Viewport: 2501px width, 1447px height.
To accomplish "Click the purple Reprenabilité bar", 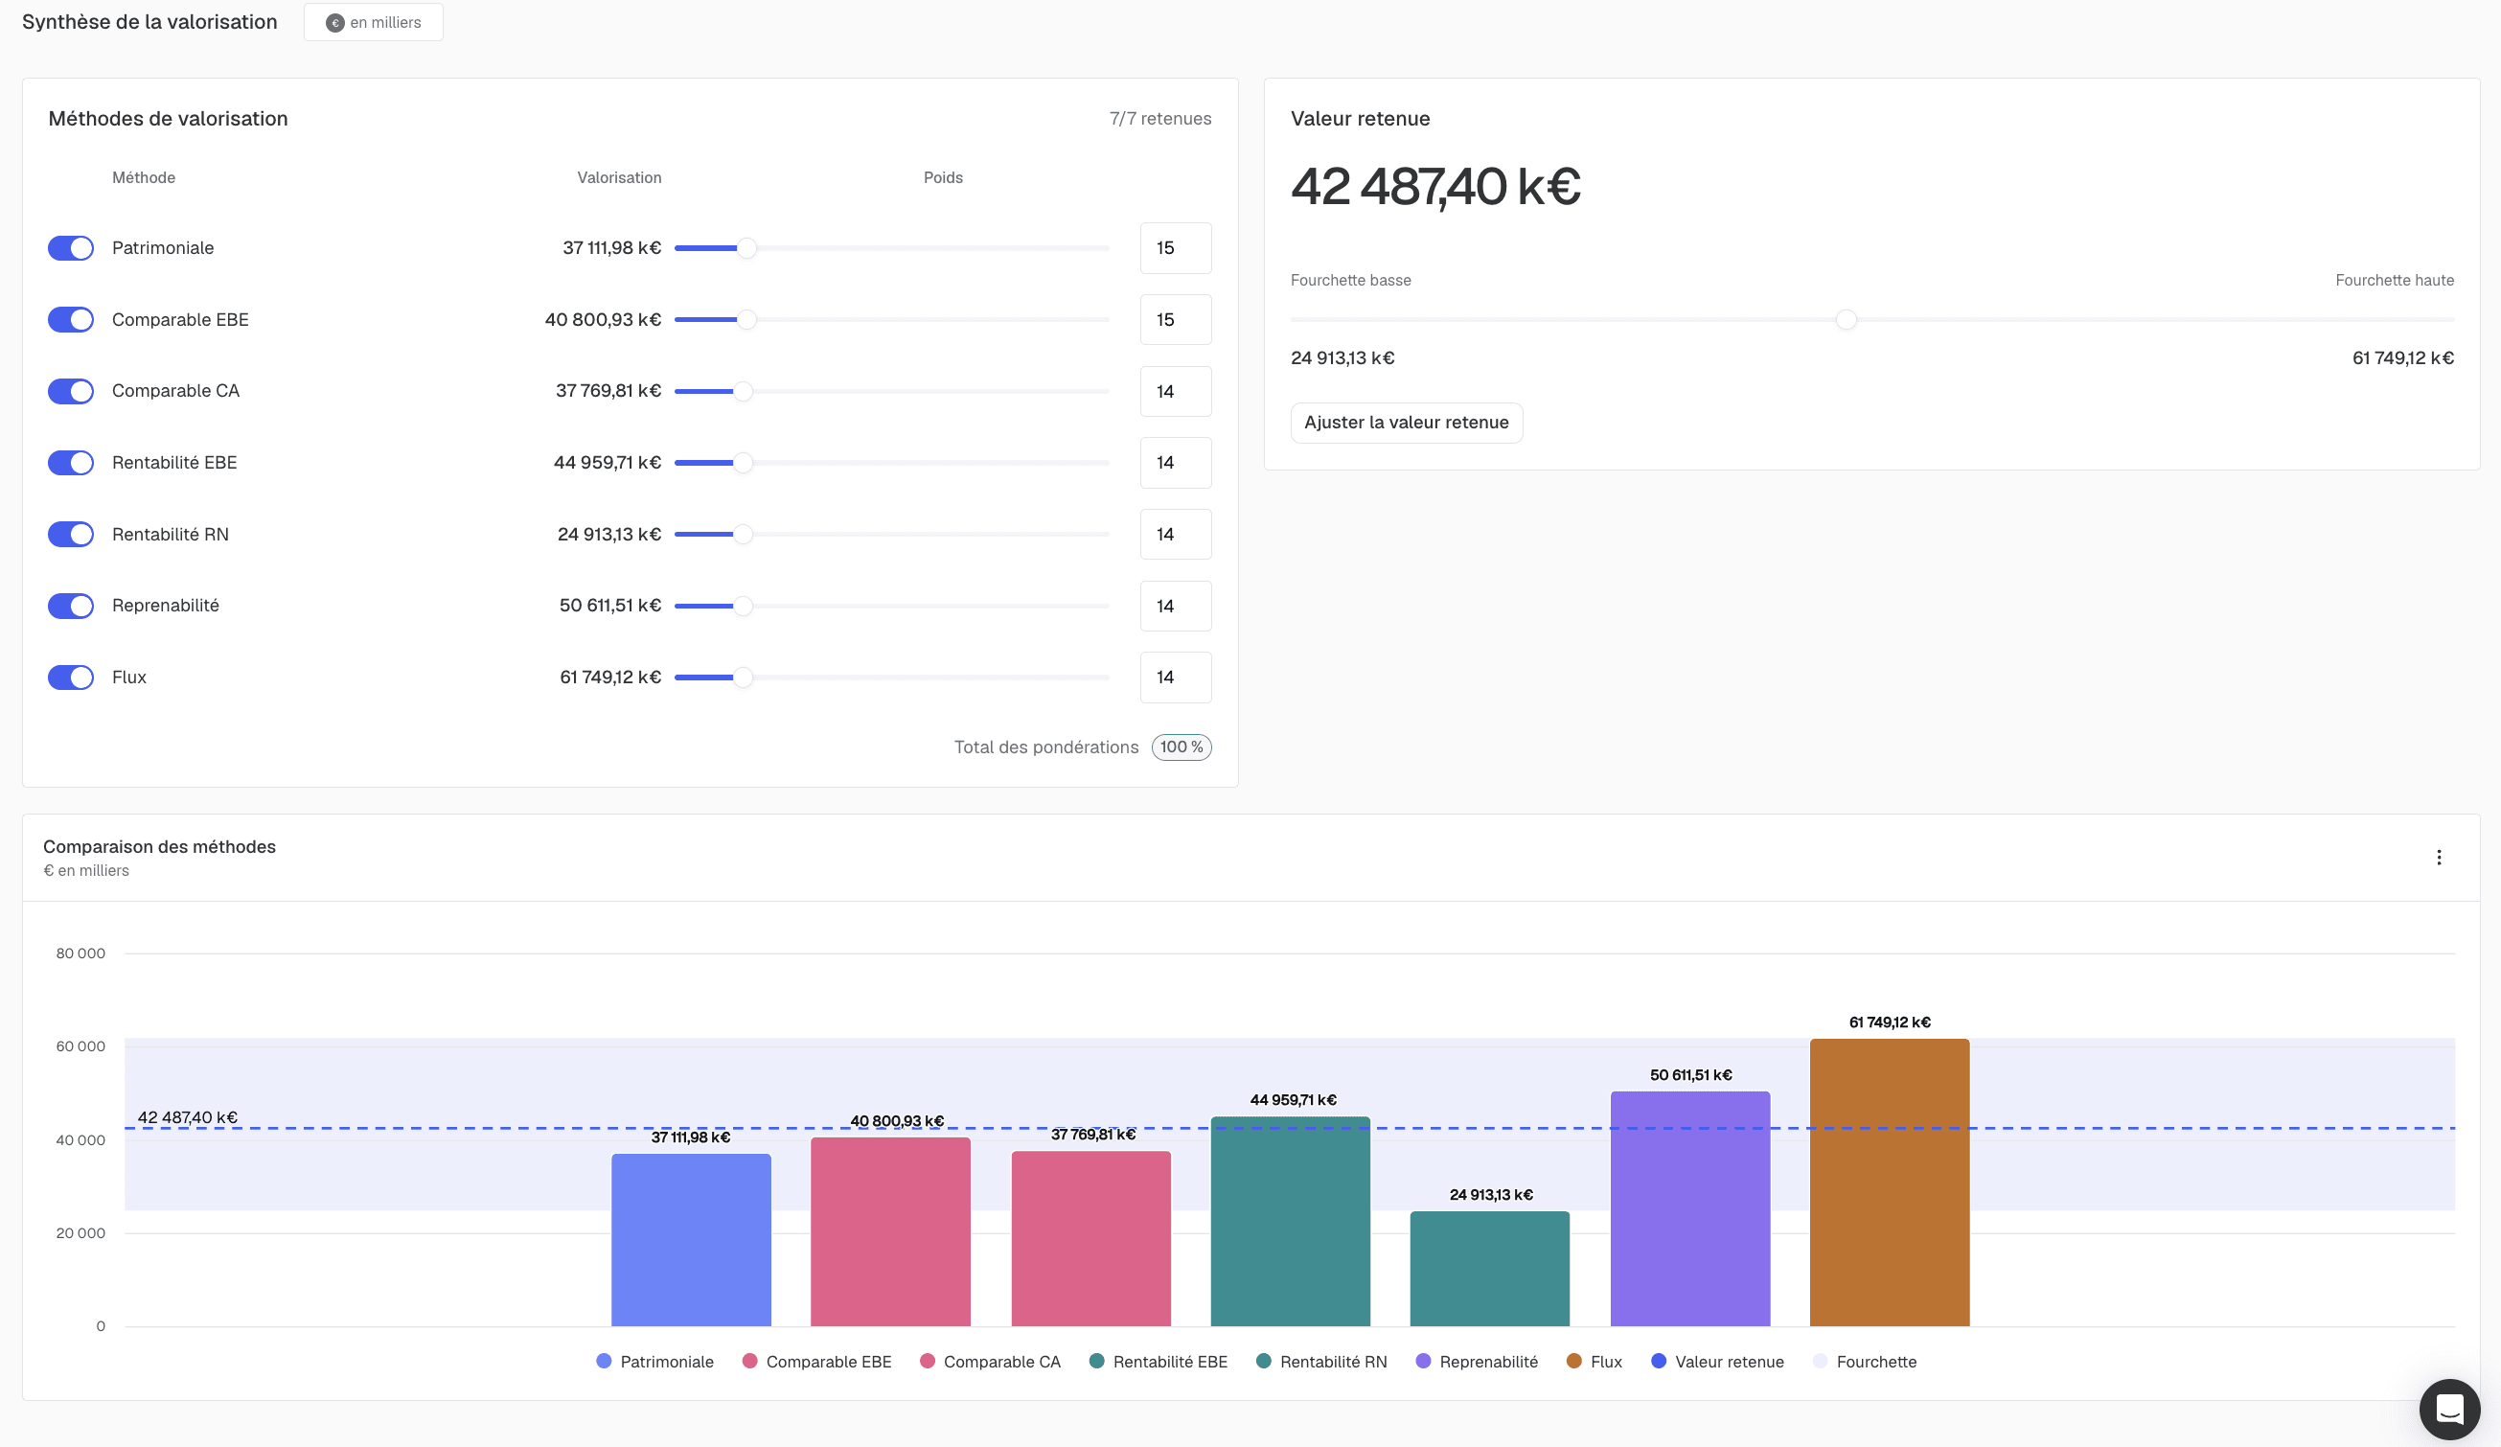I will click(1690, 1208).
